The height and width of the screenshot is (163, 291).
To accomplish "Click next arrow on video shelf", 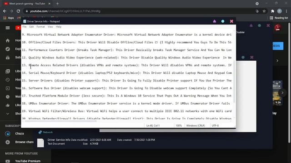I will [282, 93].
